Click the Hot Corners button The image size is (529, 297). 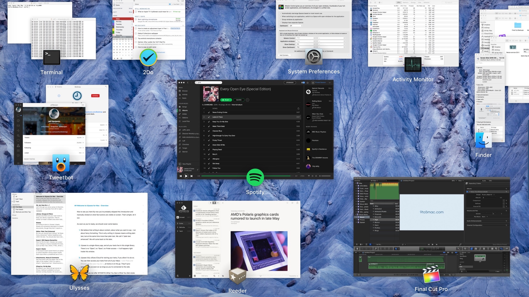tap(284, 55)
